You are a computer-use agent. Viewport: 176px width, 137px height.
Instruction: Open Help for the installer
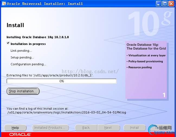(15, 128)
